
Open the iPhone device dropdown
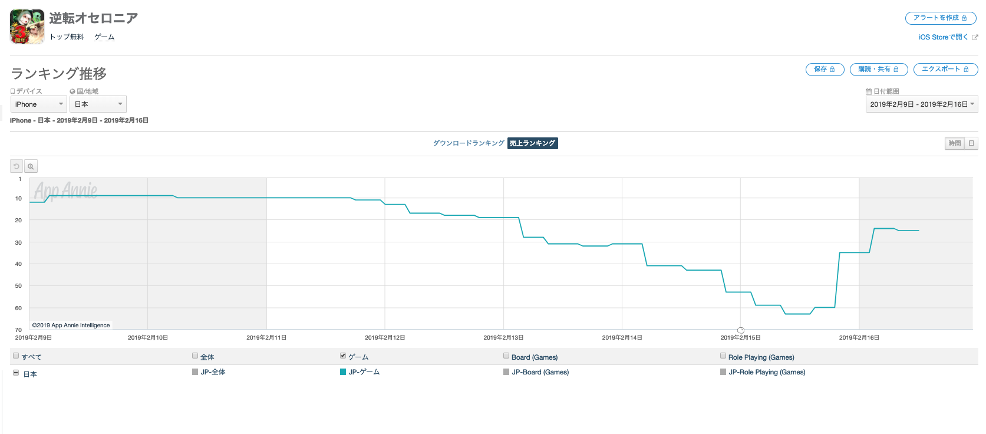(38, 104)
